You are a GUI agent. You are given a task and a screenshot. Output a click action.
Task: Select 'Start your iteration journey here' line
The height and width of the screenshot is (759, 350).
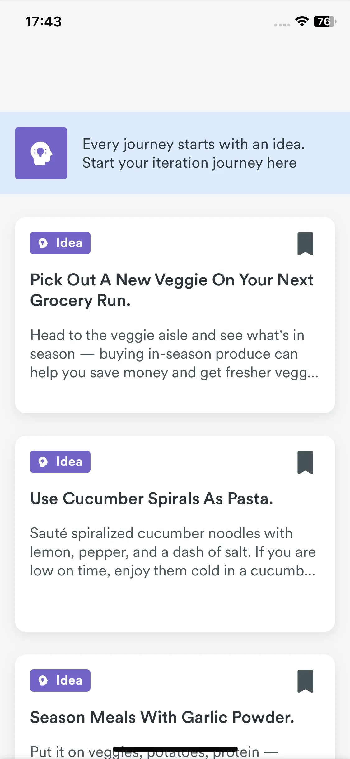pyautogui.click(x=189, y=163)
